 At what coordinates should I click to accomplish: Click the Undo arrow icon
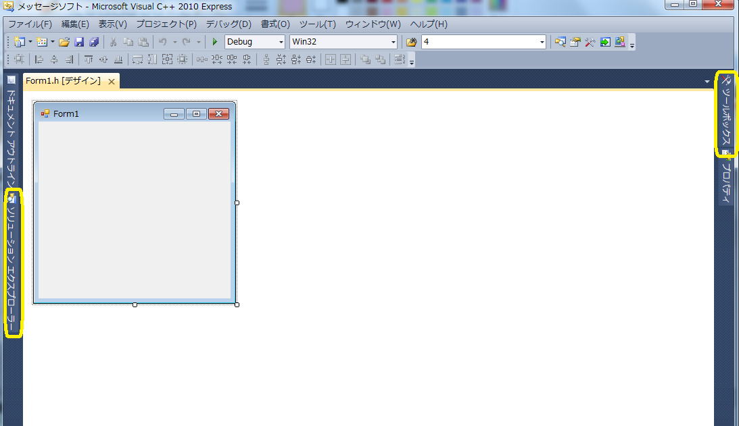[x=162, y=42]
